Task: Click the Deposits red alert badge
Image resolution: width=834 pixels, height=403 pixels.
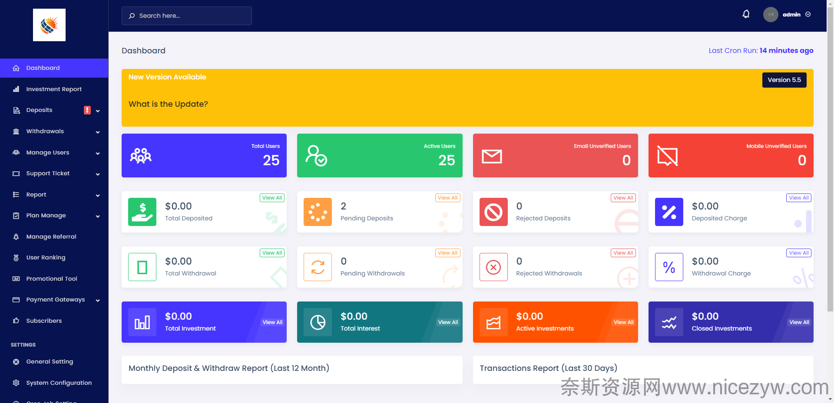Action: point(87,110)
